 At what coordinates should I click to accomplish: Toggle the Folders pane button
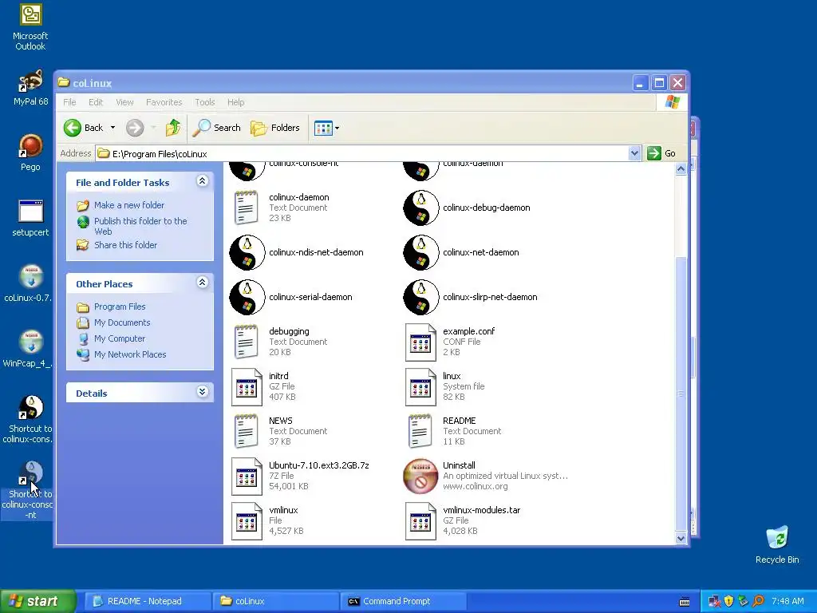(x=275, y=128)
